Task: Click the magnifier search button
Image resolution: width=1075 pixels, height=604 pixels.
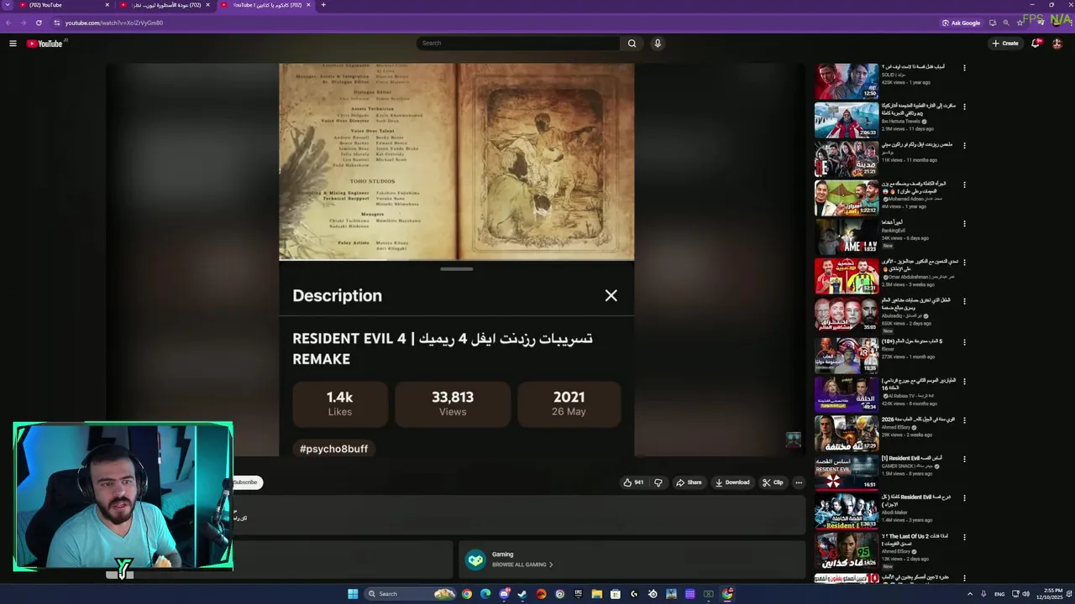Action: 632,44
